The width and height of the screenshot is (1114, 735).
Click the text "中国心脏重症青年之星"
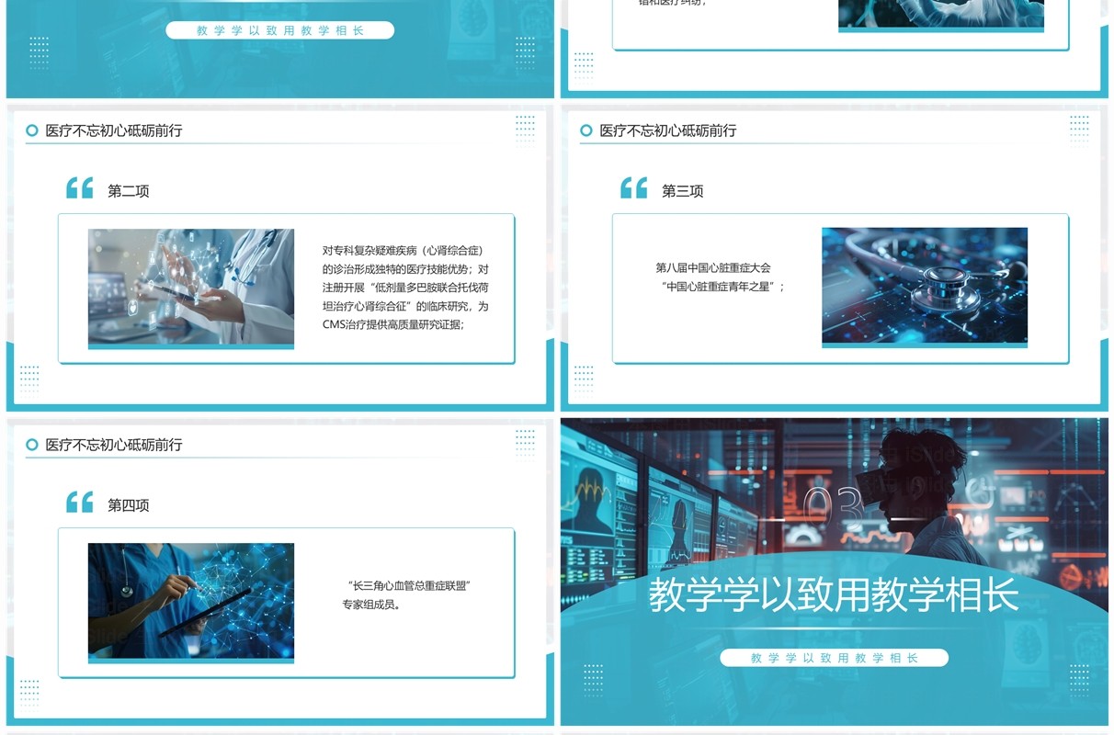pos(723,287)
